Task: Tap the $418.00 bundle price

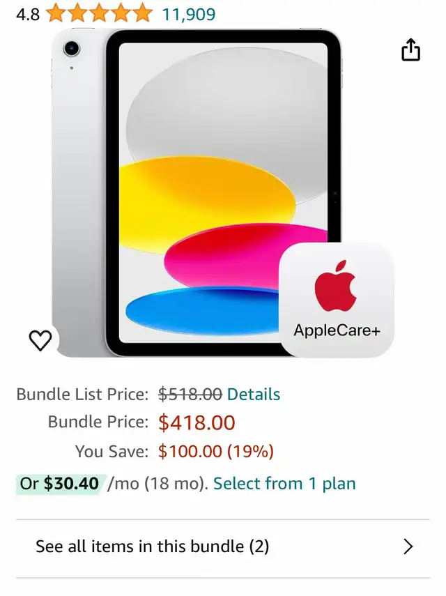Action: pos(197,422)
